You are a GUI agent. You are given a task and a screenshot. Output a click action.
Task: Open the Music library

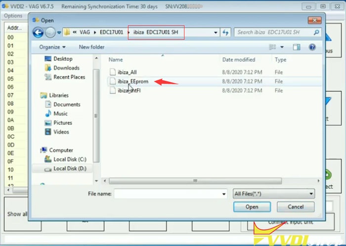coord(56,114)
